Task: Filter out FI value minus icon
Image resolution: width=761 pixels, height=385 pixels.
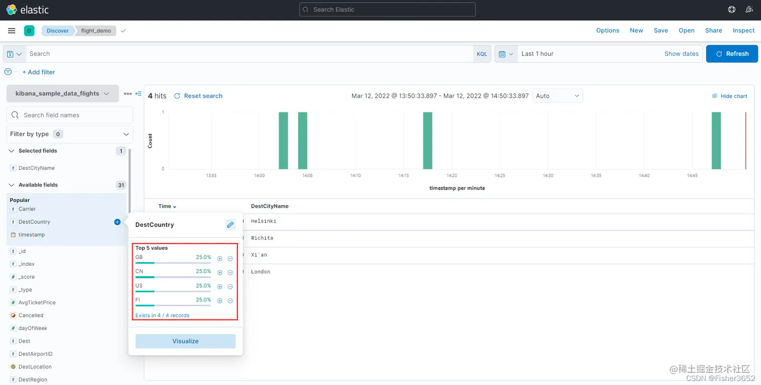Action: coord(230,301)
